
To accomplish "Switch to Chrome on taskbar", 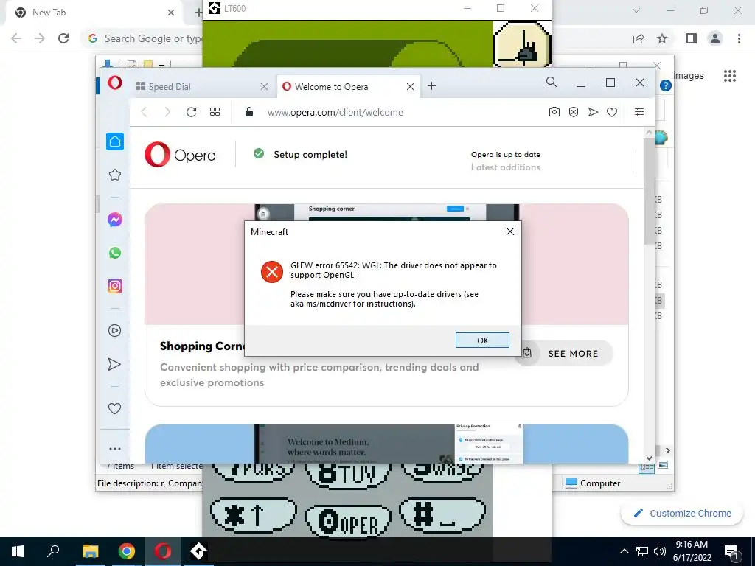I will tap(126, 551).
